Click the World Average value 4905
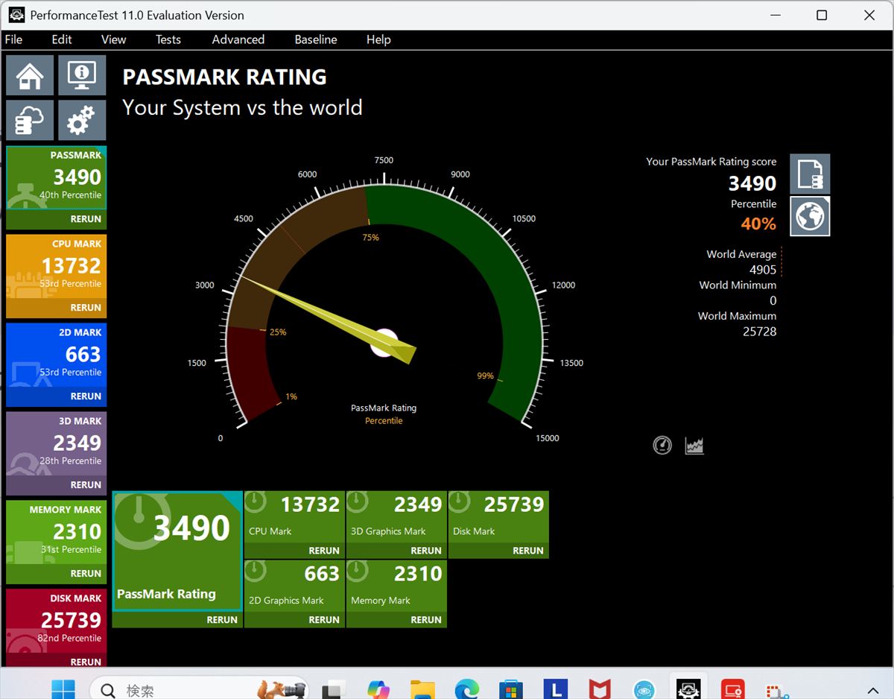The height and width of the screenshot is (699, 894). (x=763, y=270)
